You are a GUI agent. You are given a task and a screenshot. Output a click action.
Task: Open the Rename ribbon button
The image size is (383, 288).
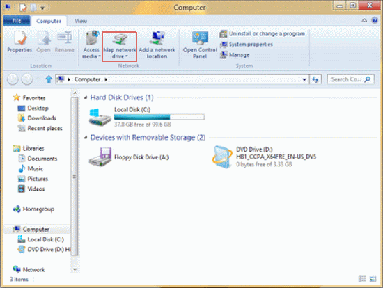[65, 42]
